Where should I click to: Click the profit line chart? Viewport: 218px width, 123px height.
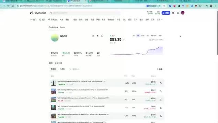tap(136, 51)
